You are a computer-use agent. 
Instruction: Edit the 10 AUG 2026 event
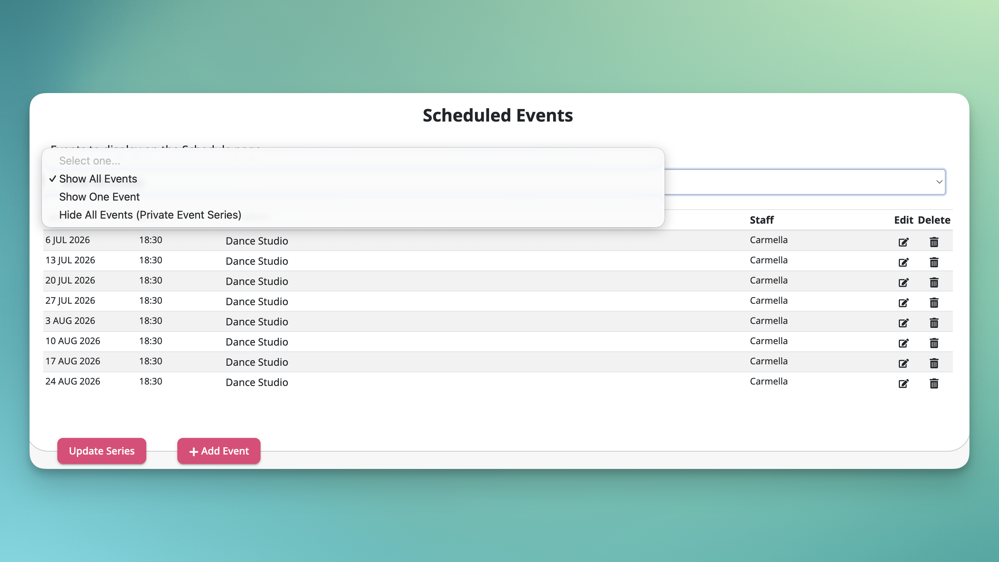click(x=903, y=343)
